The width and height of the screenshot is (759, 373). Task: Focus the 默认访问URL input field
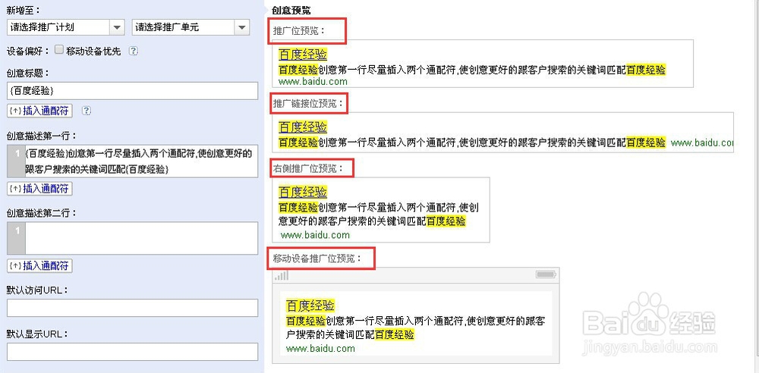132,308
